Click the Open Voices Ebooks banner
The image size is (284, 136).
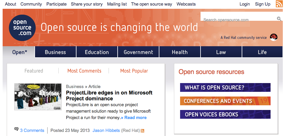point(225,114)
